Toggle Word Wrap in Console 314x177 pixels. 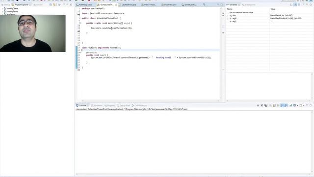(x=278, y=105)
